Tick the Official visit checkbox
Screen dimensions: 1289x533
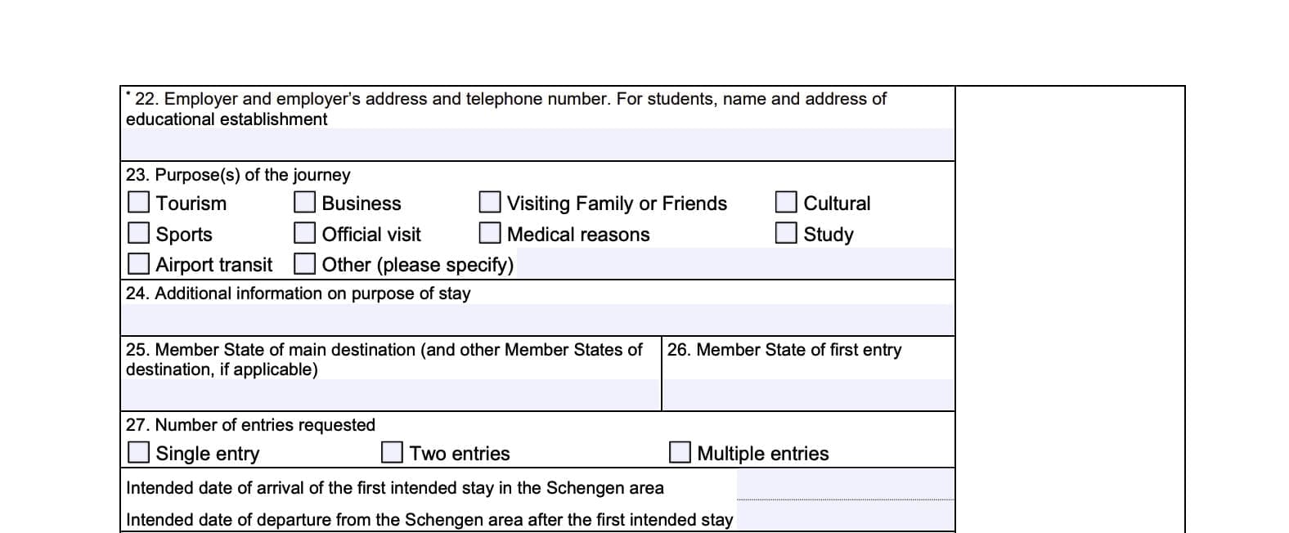coord(305,233)
